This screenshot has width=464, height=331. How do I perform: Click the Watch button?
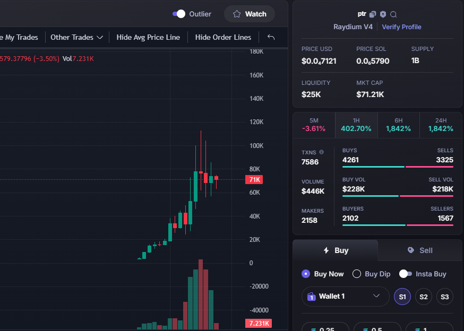click(x=250, y=14)
